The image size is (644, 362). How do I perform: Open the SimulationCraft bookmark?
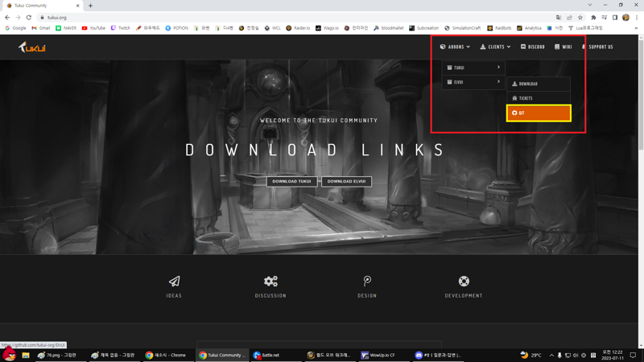tap(462, 28)
